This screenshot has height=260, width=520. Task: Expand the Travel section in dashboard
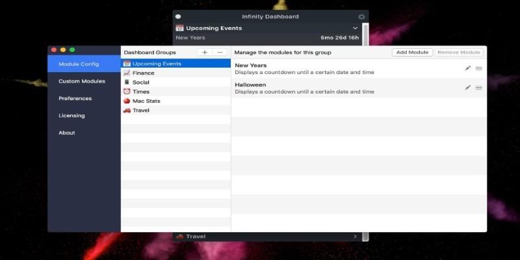(355, 237)
